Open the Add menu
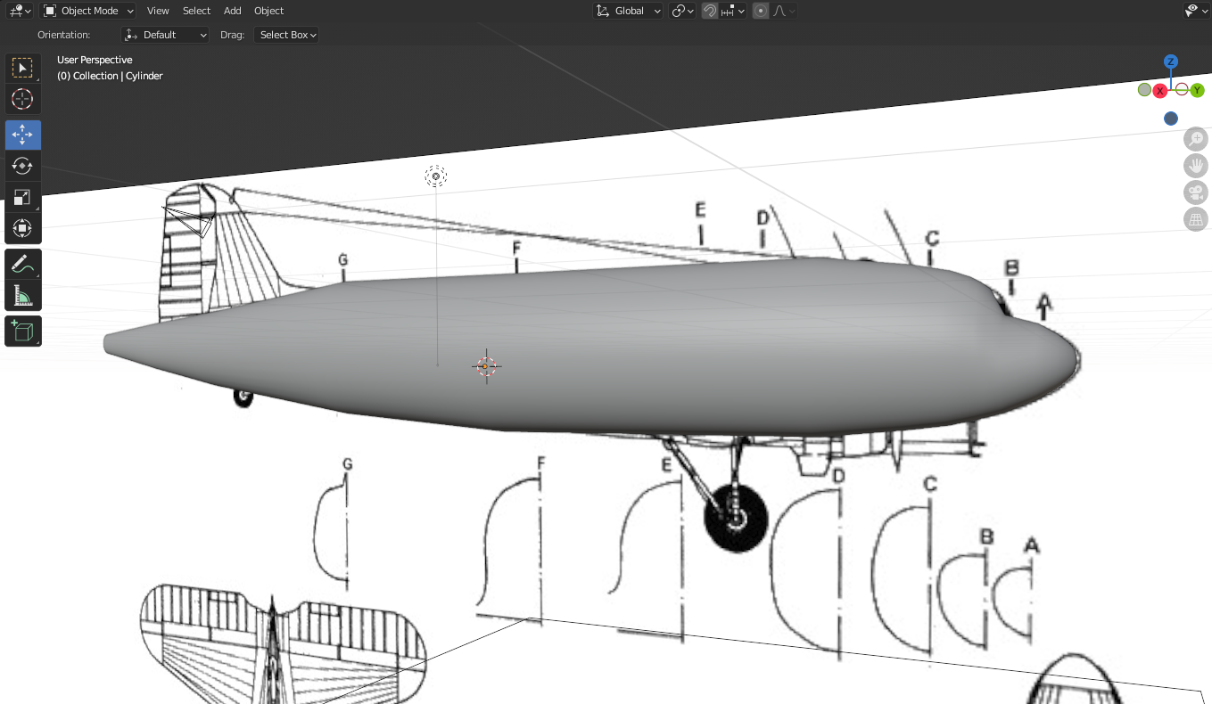1212x704 pixels. pyautogui.click(x=232, y=11)
